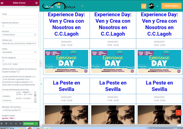Click the Añadir negocio button
This screenshot has height=129, width=183.
(x=171, y=6)
